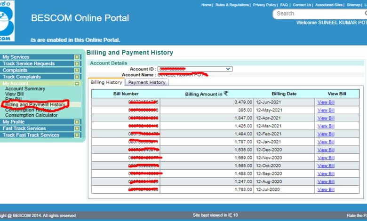The width and height of the screenshot is (367, 221).
Task: Expand Track Service Requests arrow icon
Action: pyautogui.click(x=77, y=63)
